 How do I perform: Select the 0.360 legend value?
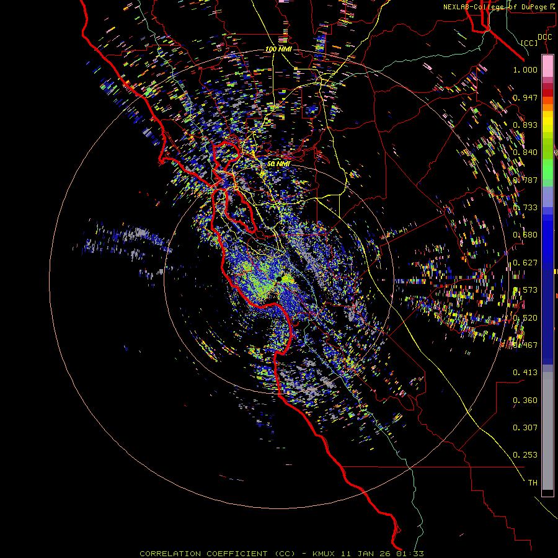(525, 401)
